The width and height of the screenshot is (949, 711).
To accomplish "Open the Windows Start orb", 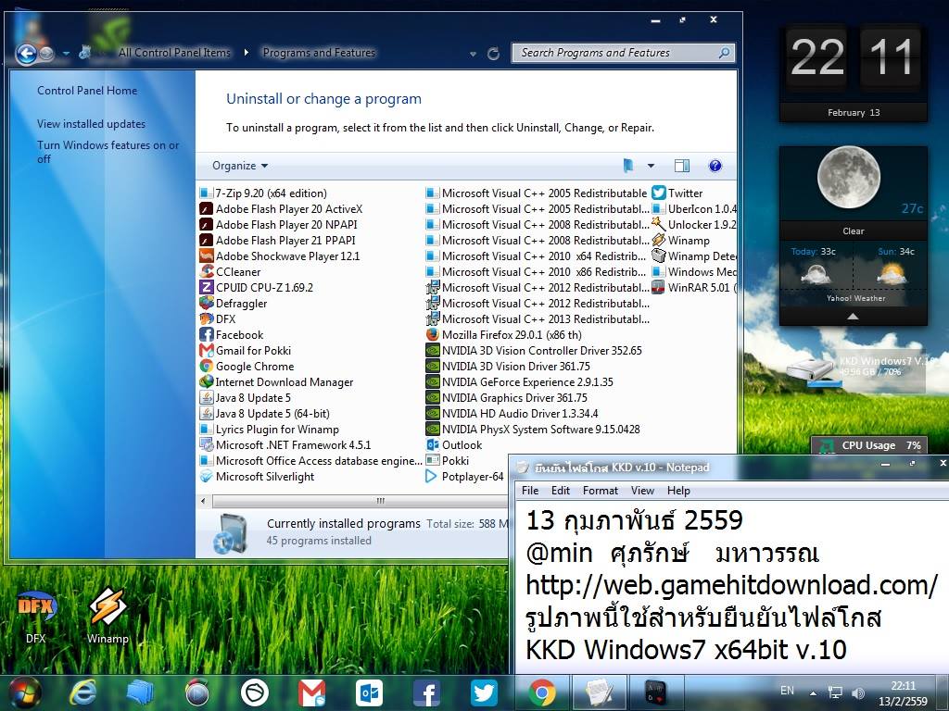I will 24,692.
